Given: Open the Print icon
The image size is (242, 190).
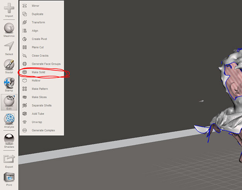Looking at the screenshot, I should 9,177.
